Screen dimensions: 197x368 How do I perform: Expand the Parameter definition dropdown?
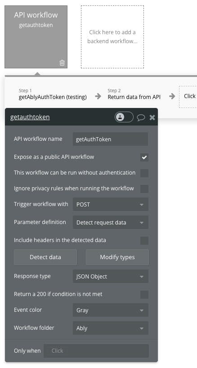point(111,222)
